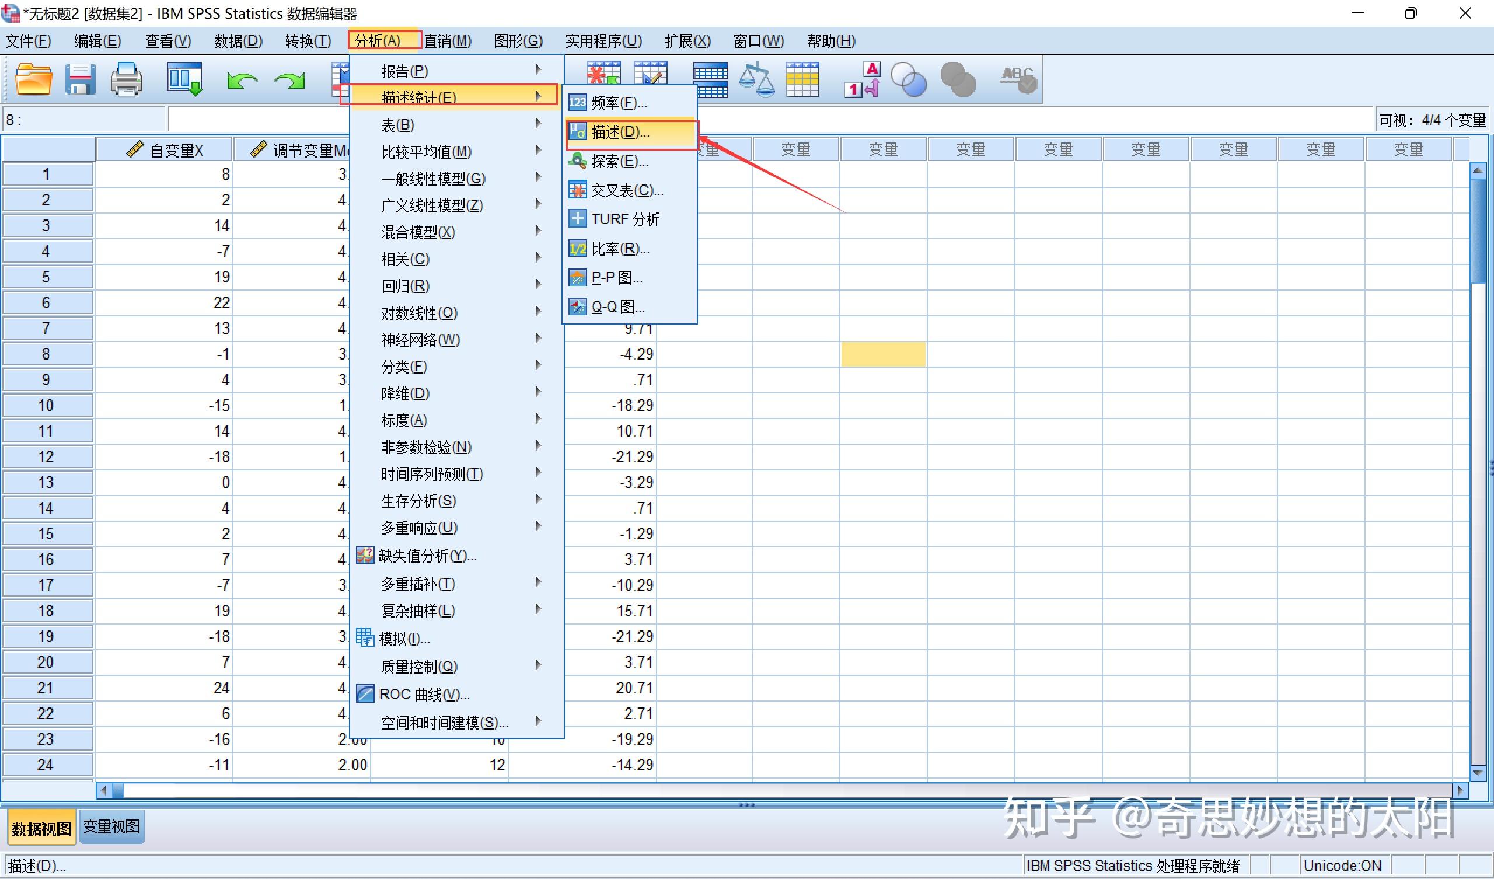Open a data file with the folder icon

[33, 79]
